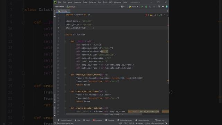Open the Window menu

tap(117, 2)
